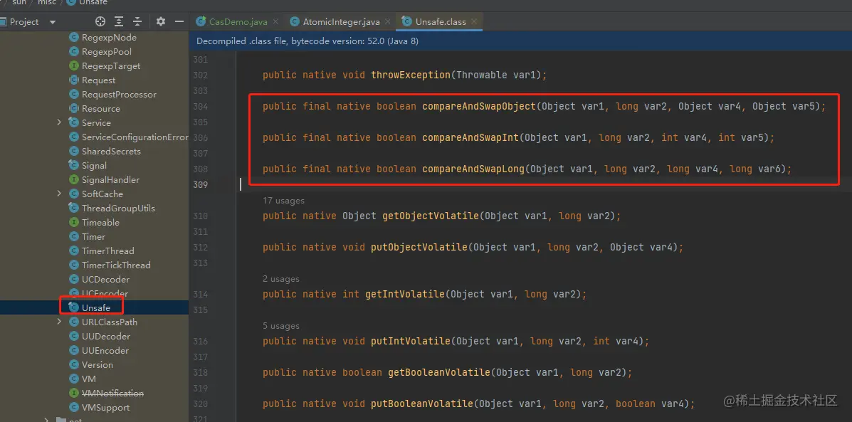Click compareAndSwapObject method name
The width and height of the screenshot is (852, 422).
tap(479, 107)
